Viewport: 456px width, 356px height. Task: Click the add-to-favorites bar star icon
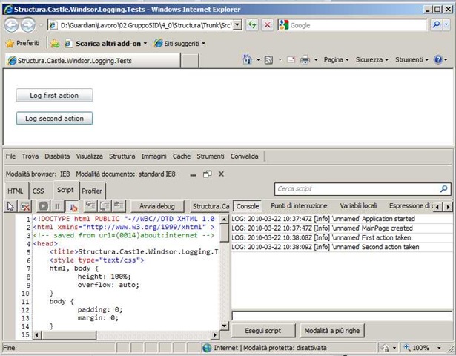point(55,44)
